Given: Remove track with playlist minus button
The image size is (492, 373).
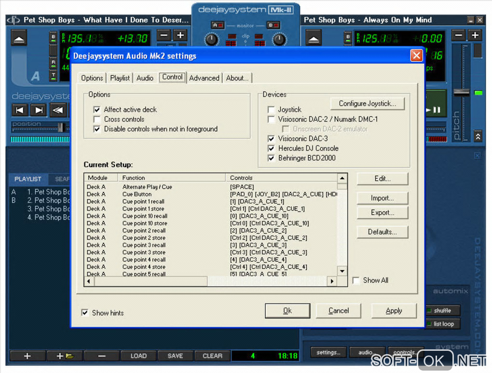Looking at the screenshot, I should (x=102, y=356).
